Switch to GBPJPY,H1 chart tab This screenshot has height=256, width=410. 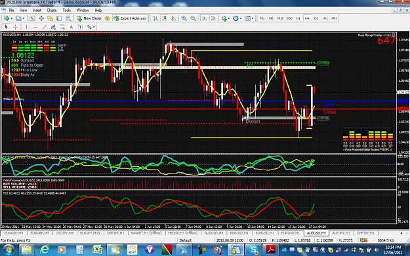tap(115, 233)
